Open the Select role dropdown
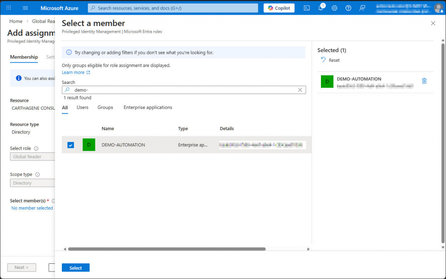The height and width of the screenshot is (279, 446). click(32, 156)
